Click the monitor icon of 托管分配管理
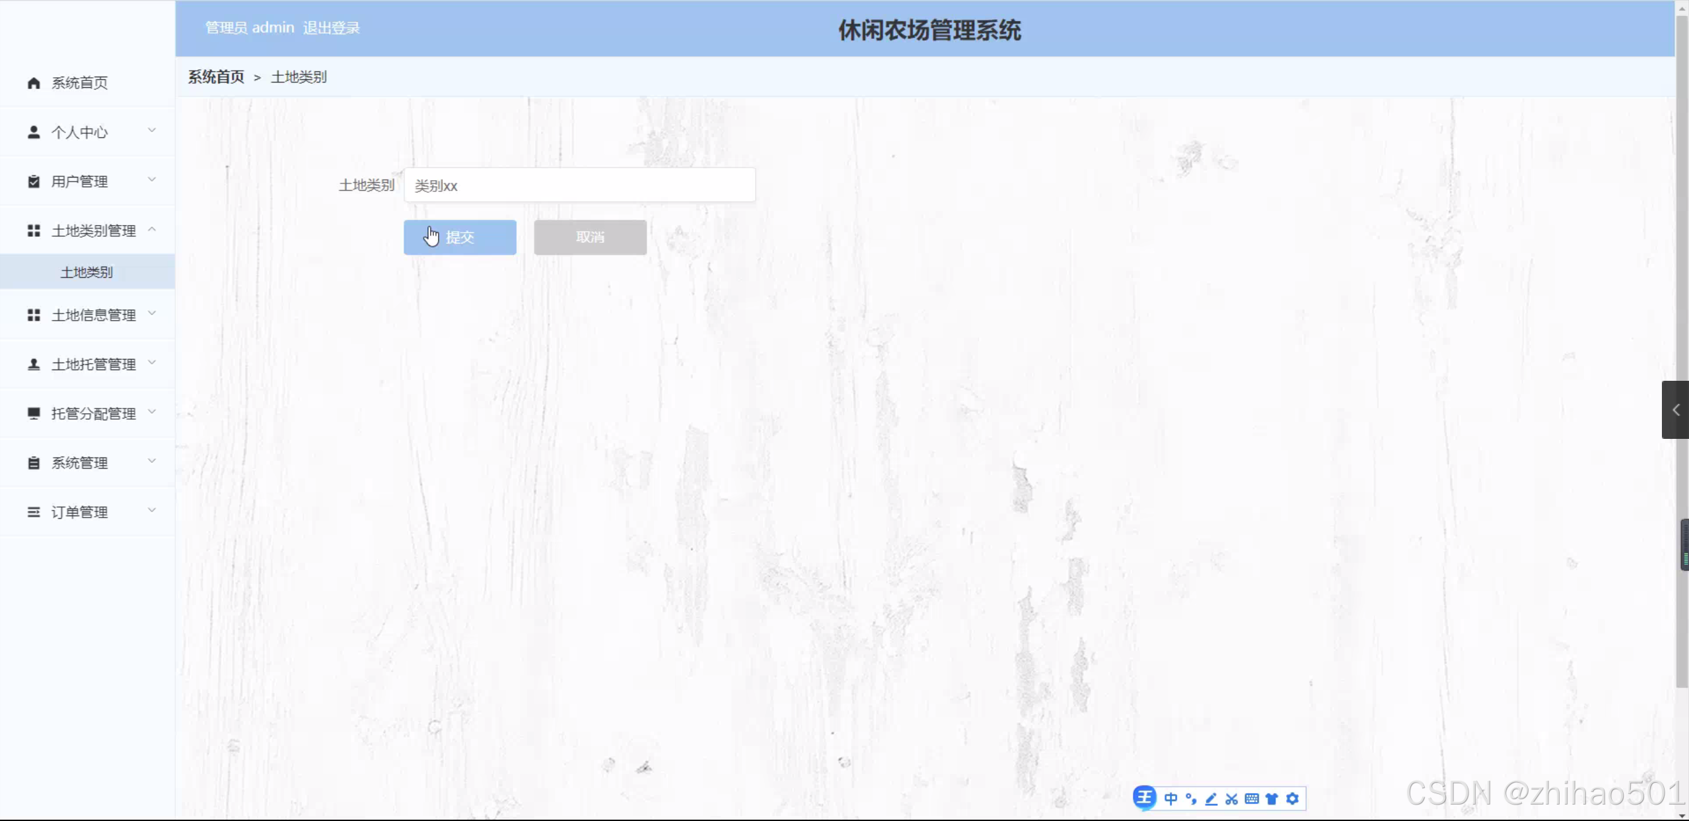 [x=33, y=412]
